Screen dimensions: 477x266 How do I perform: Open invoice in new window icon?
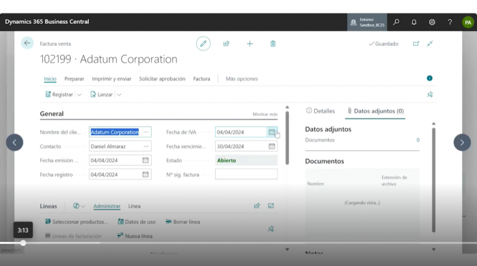click(x=416, y=44)
